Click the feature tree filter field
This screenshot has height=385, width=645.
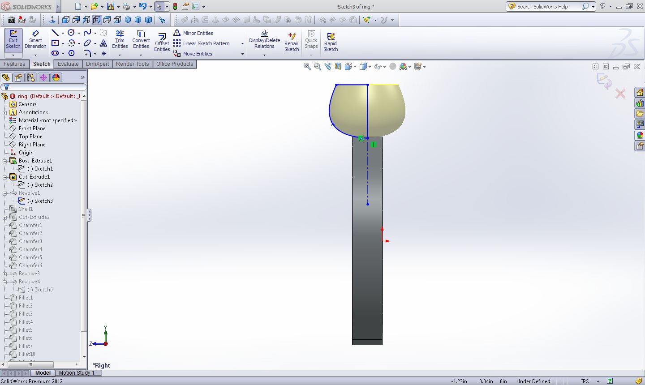tap(44, 87)
